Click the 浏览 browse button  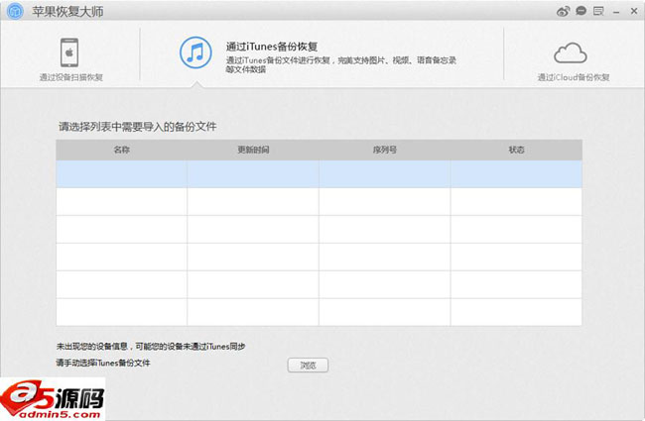pyautogui.click(x=308, y=366)
